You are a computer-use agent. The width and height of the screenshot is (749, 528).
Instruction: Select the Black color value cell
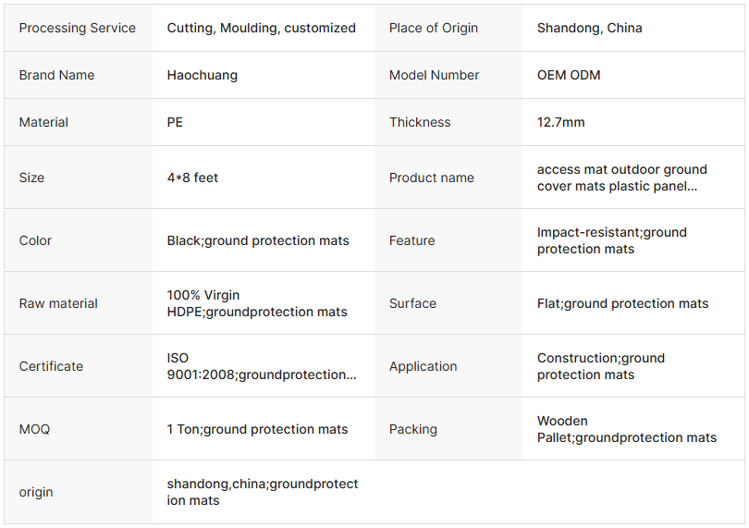pyautogui.click(x=258, y=240)
